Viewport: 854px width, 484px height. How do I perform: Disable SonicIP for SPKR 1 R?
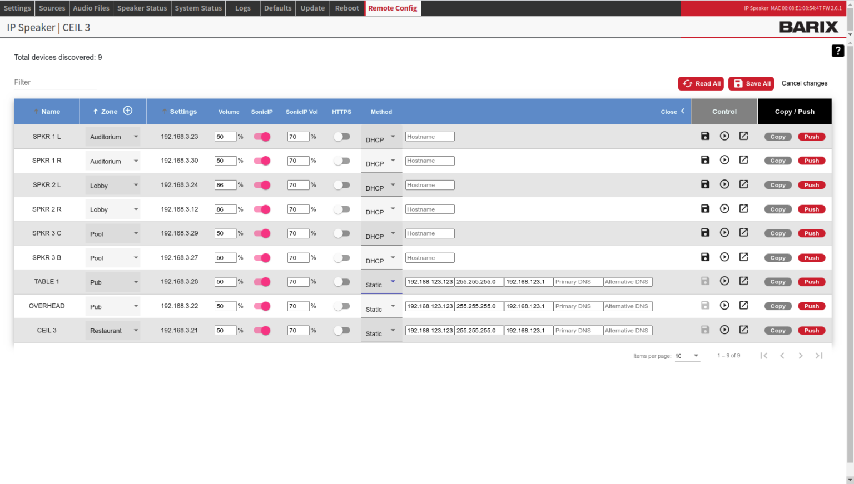(262, 161)
